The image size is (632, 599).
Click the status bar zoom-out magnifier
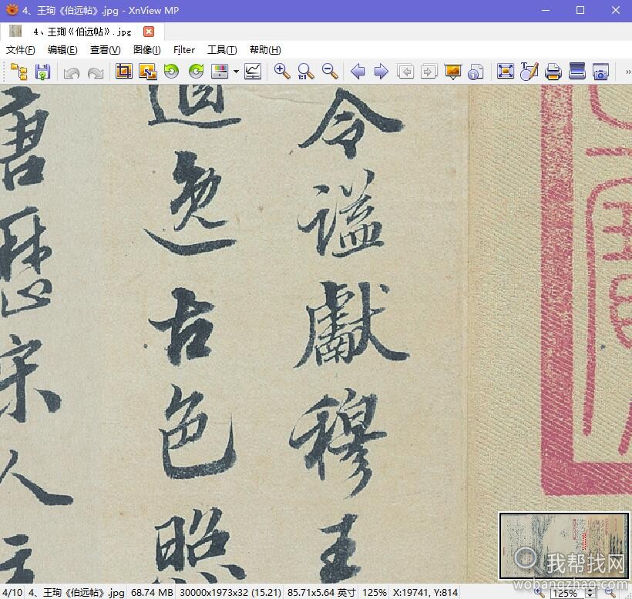(610, 593)
